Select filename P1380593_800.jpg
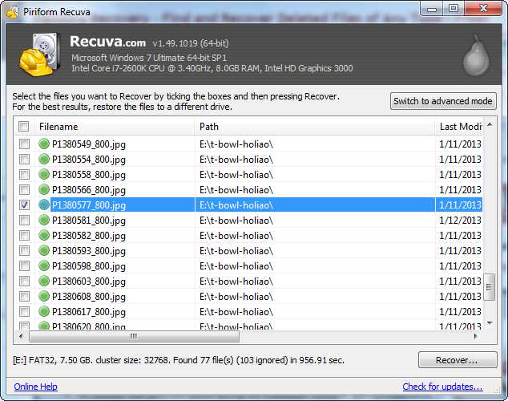508x401 pixels. pyautogui.click(x=89, y=251)
